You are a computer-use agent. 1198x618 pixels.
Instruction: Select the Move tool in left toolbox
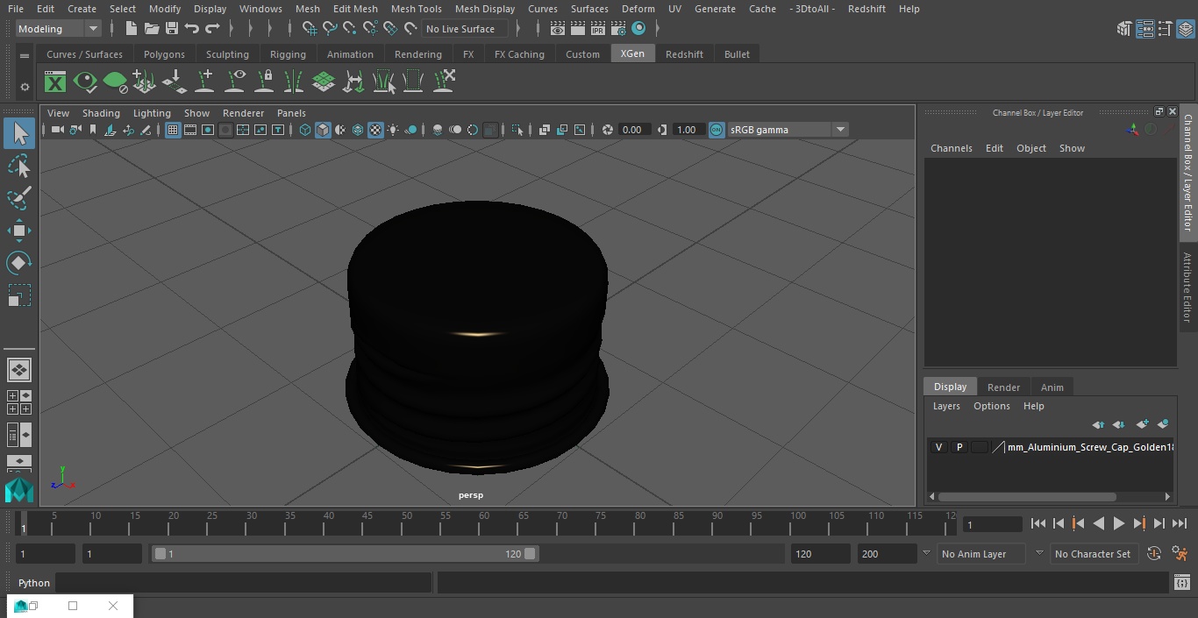pyautogui.click(x=19, y=231)
